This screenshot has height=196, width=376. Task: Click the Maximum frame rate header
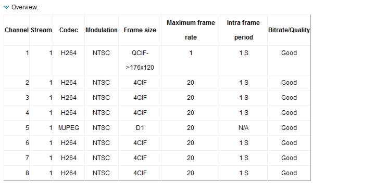191,30
